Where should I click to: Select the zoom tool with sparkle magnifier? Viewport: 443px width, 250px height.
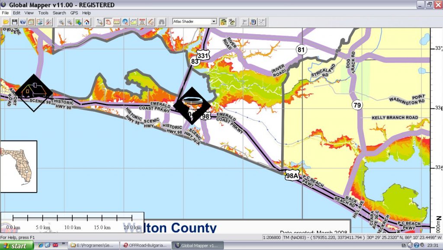pos(100,22)
